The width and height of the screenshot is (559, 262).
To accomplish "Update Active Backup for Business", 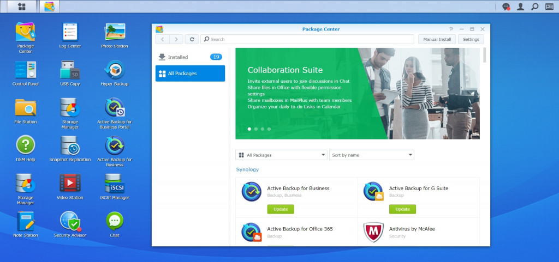I will (x=281, y=209).
